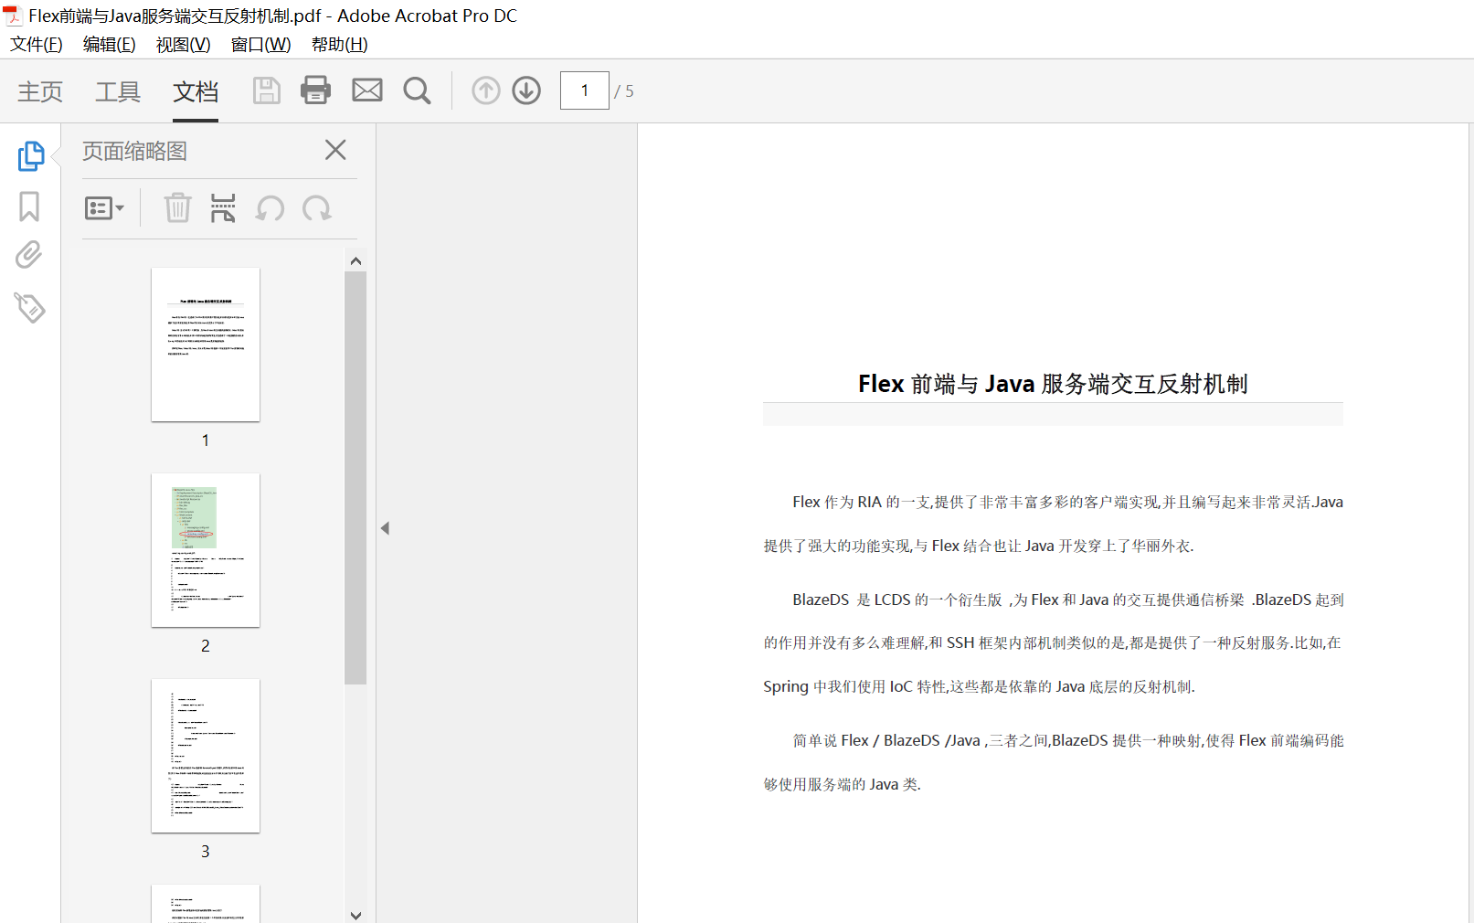
Task: Open the 帮助(H) menu
Action: pyautogui.click(x=340, y=45)
